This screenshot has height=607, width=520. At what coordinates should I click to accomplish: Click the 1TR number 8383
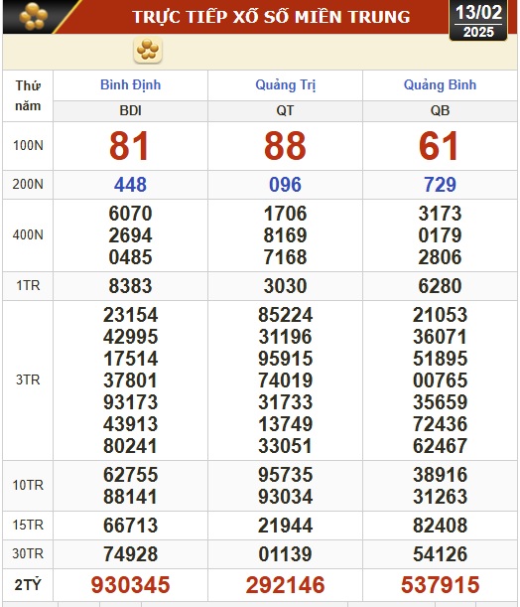click(130, 286)
